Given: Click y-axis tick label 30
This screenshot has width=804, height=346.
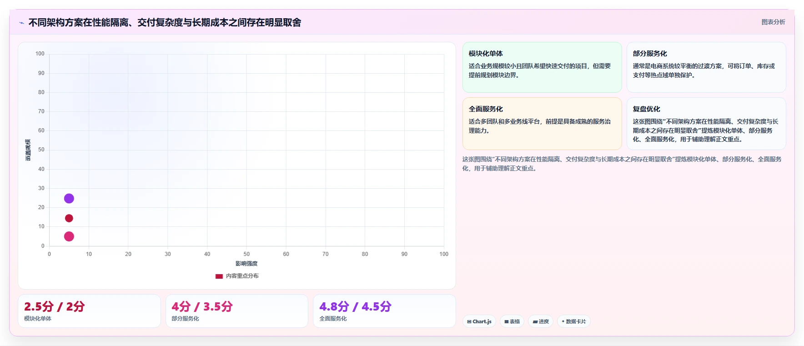Looking at the screenshot, I should 41,188.
